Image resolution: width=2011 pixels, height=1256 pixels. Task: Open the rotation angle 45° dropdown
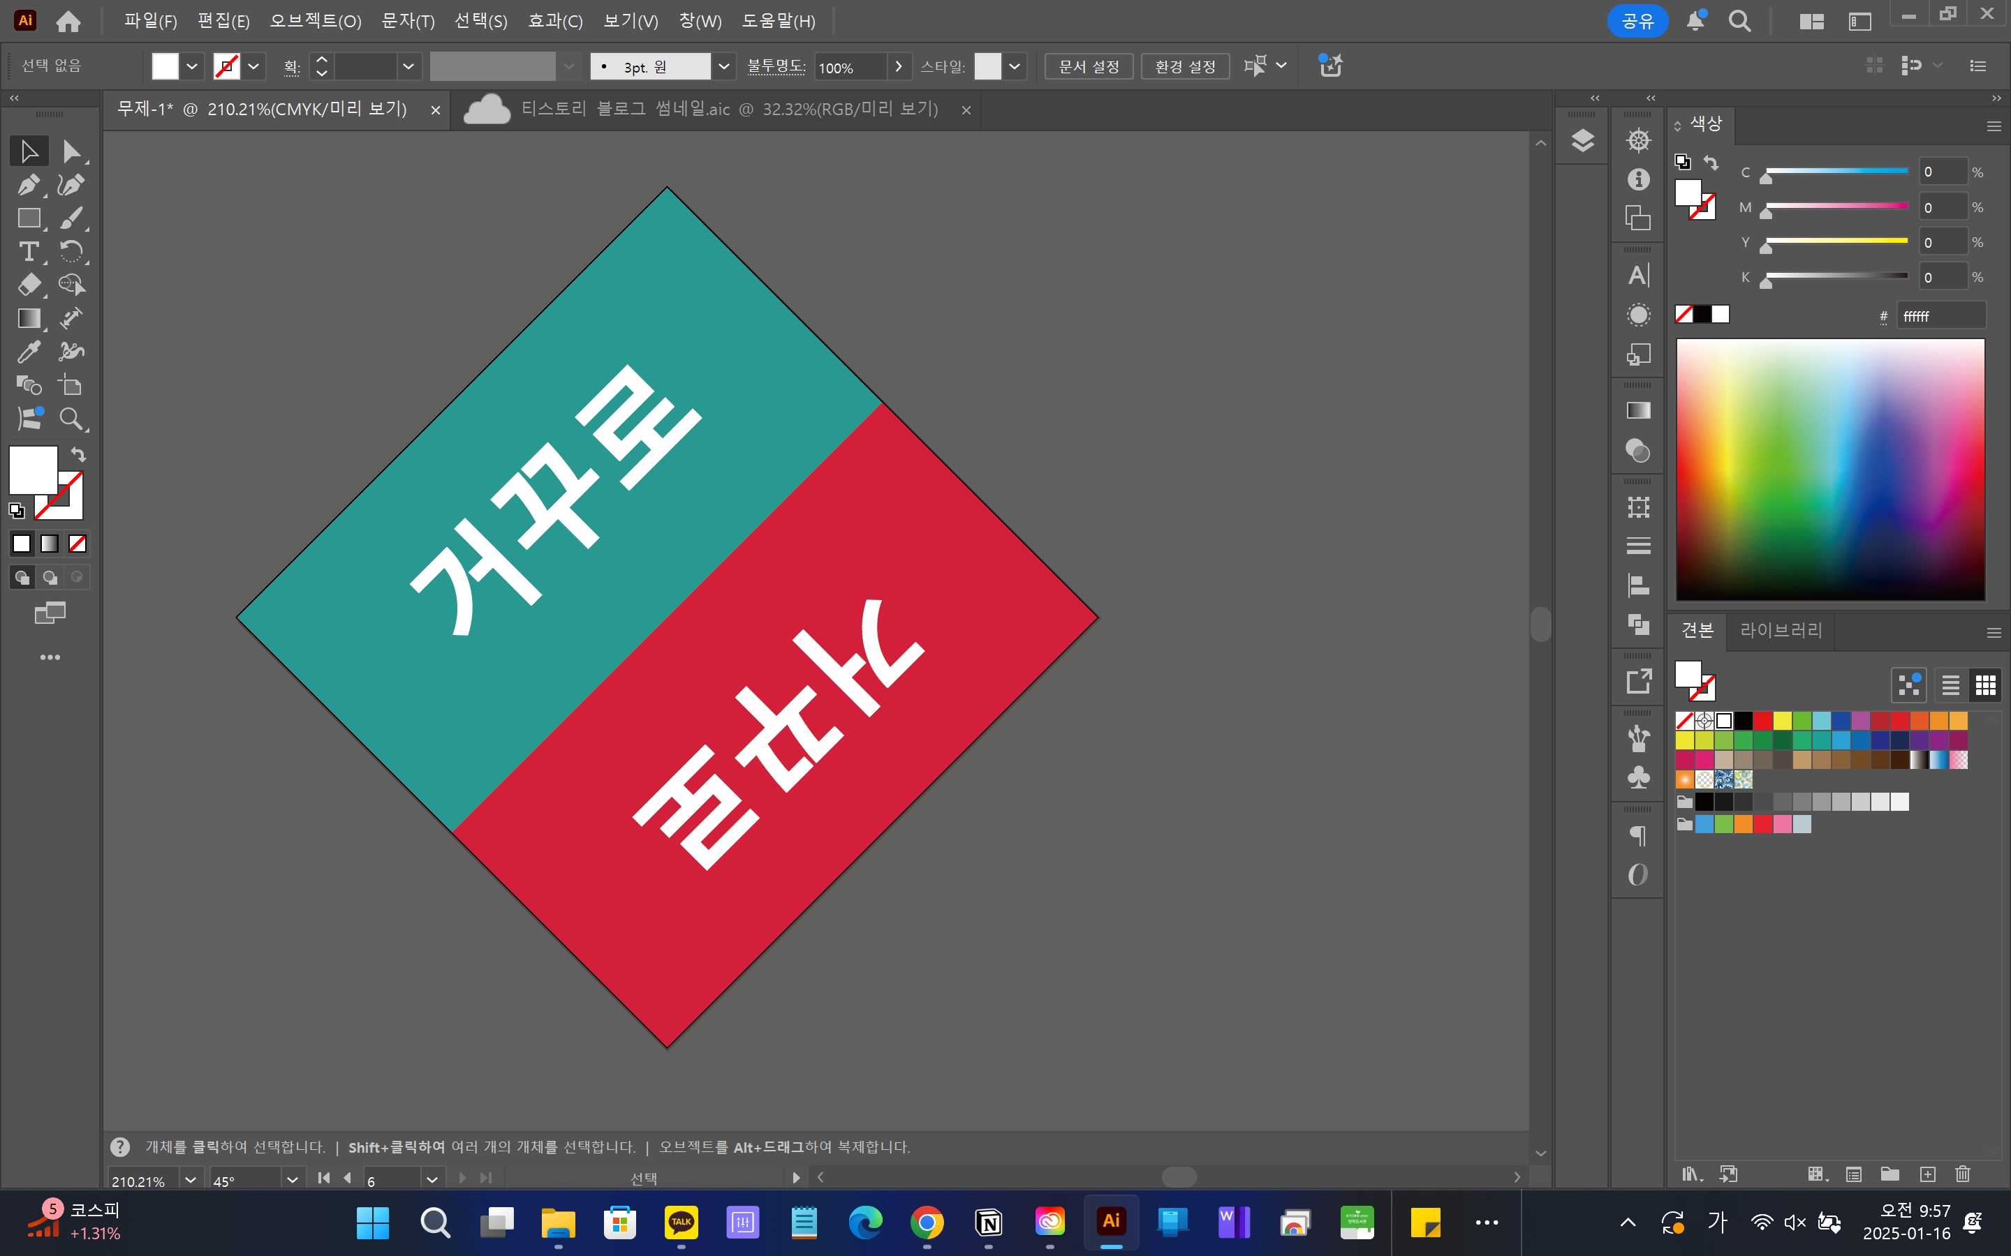pyautogui.click(x=292, y=1179)
